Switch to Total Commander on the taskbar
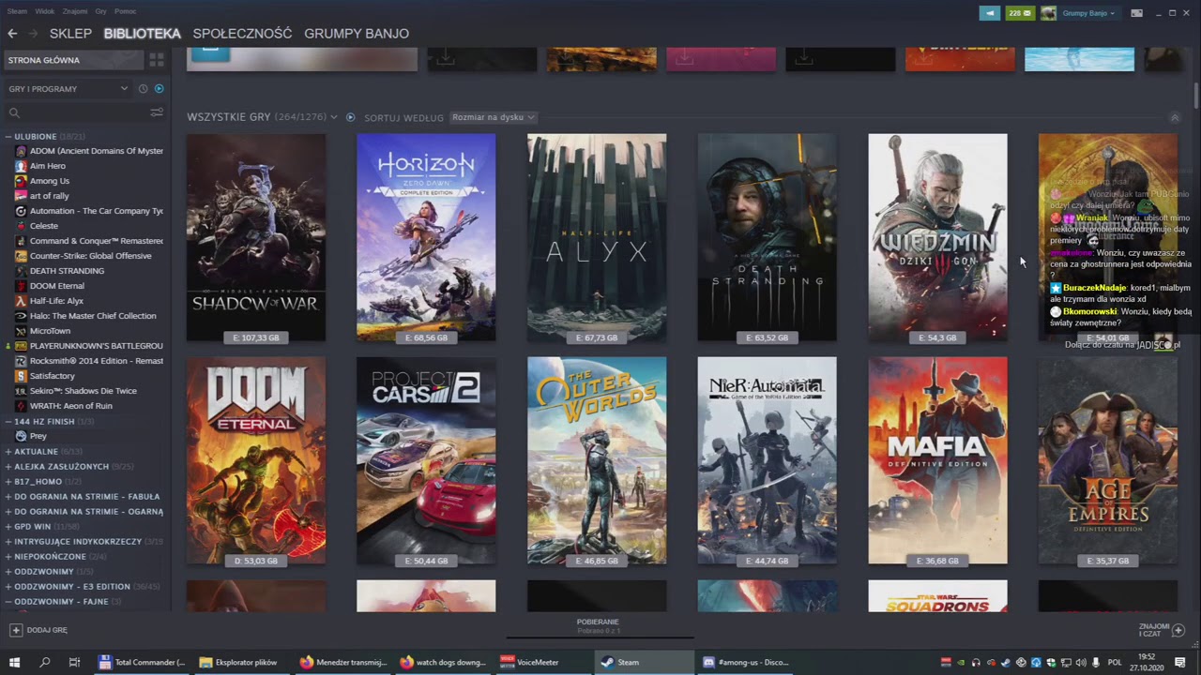Viewport: 1201px width, 675px height. tap(143, 662)
